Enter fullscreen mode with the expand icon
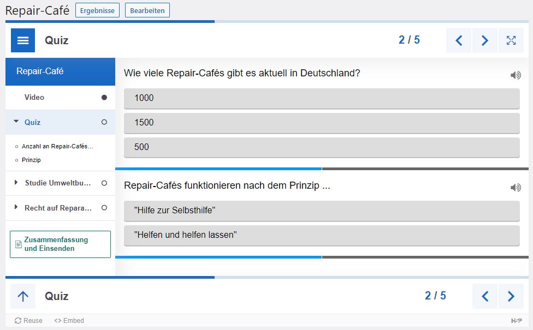The image size is (533, 330). coord(511,40)
